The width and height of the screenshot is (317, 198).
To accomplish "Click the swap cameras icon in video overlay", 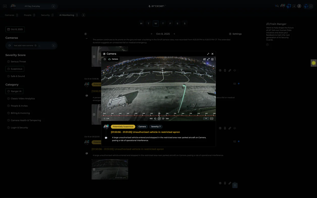I will [204, 59].
